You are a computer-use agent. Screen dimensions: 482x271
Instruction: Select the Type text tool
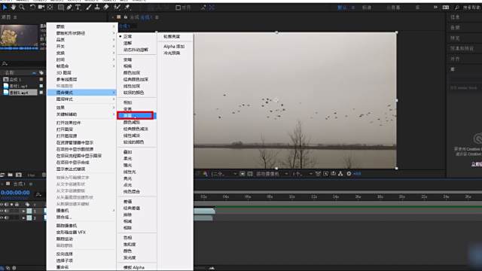click(78, 7)
